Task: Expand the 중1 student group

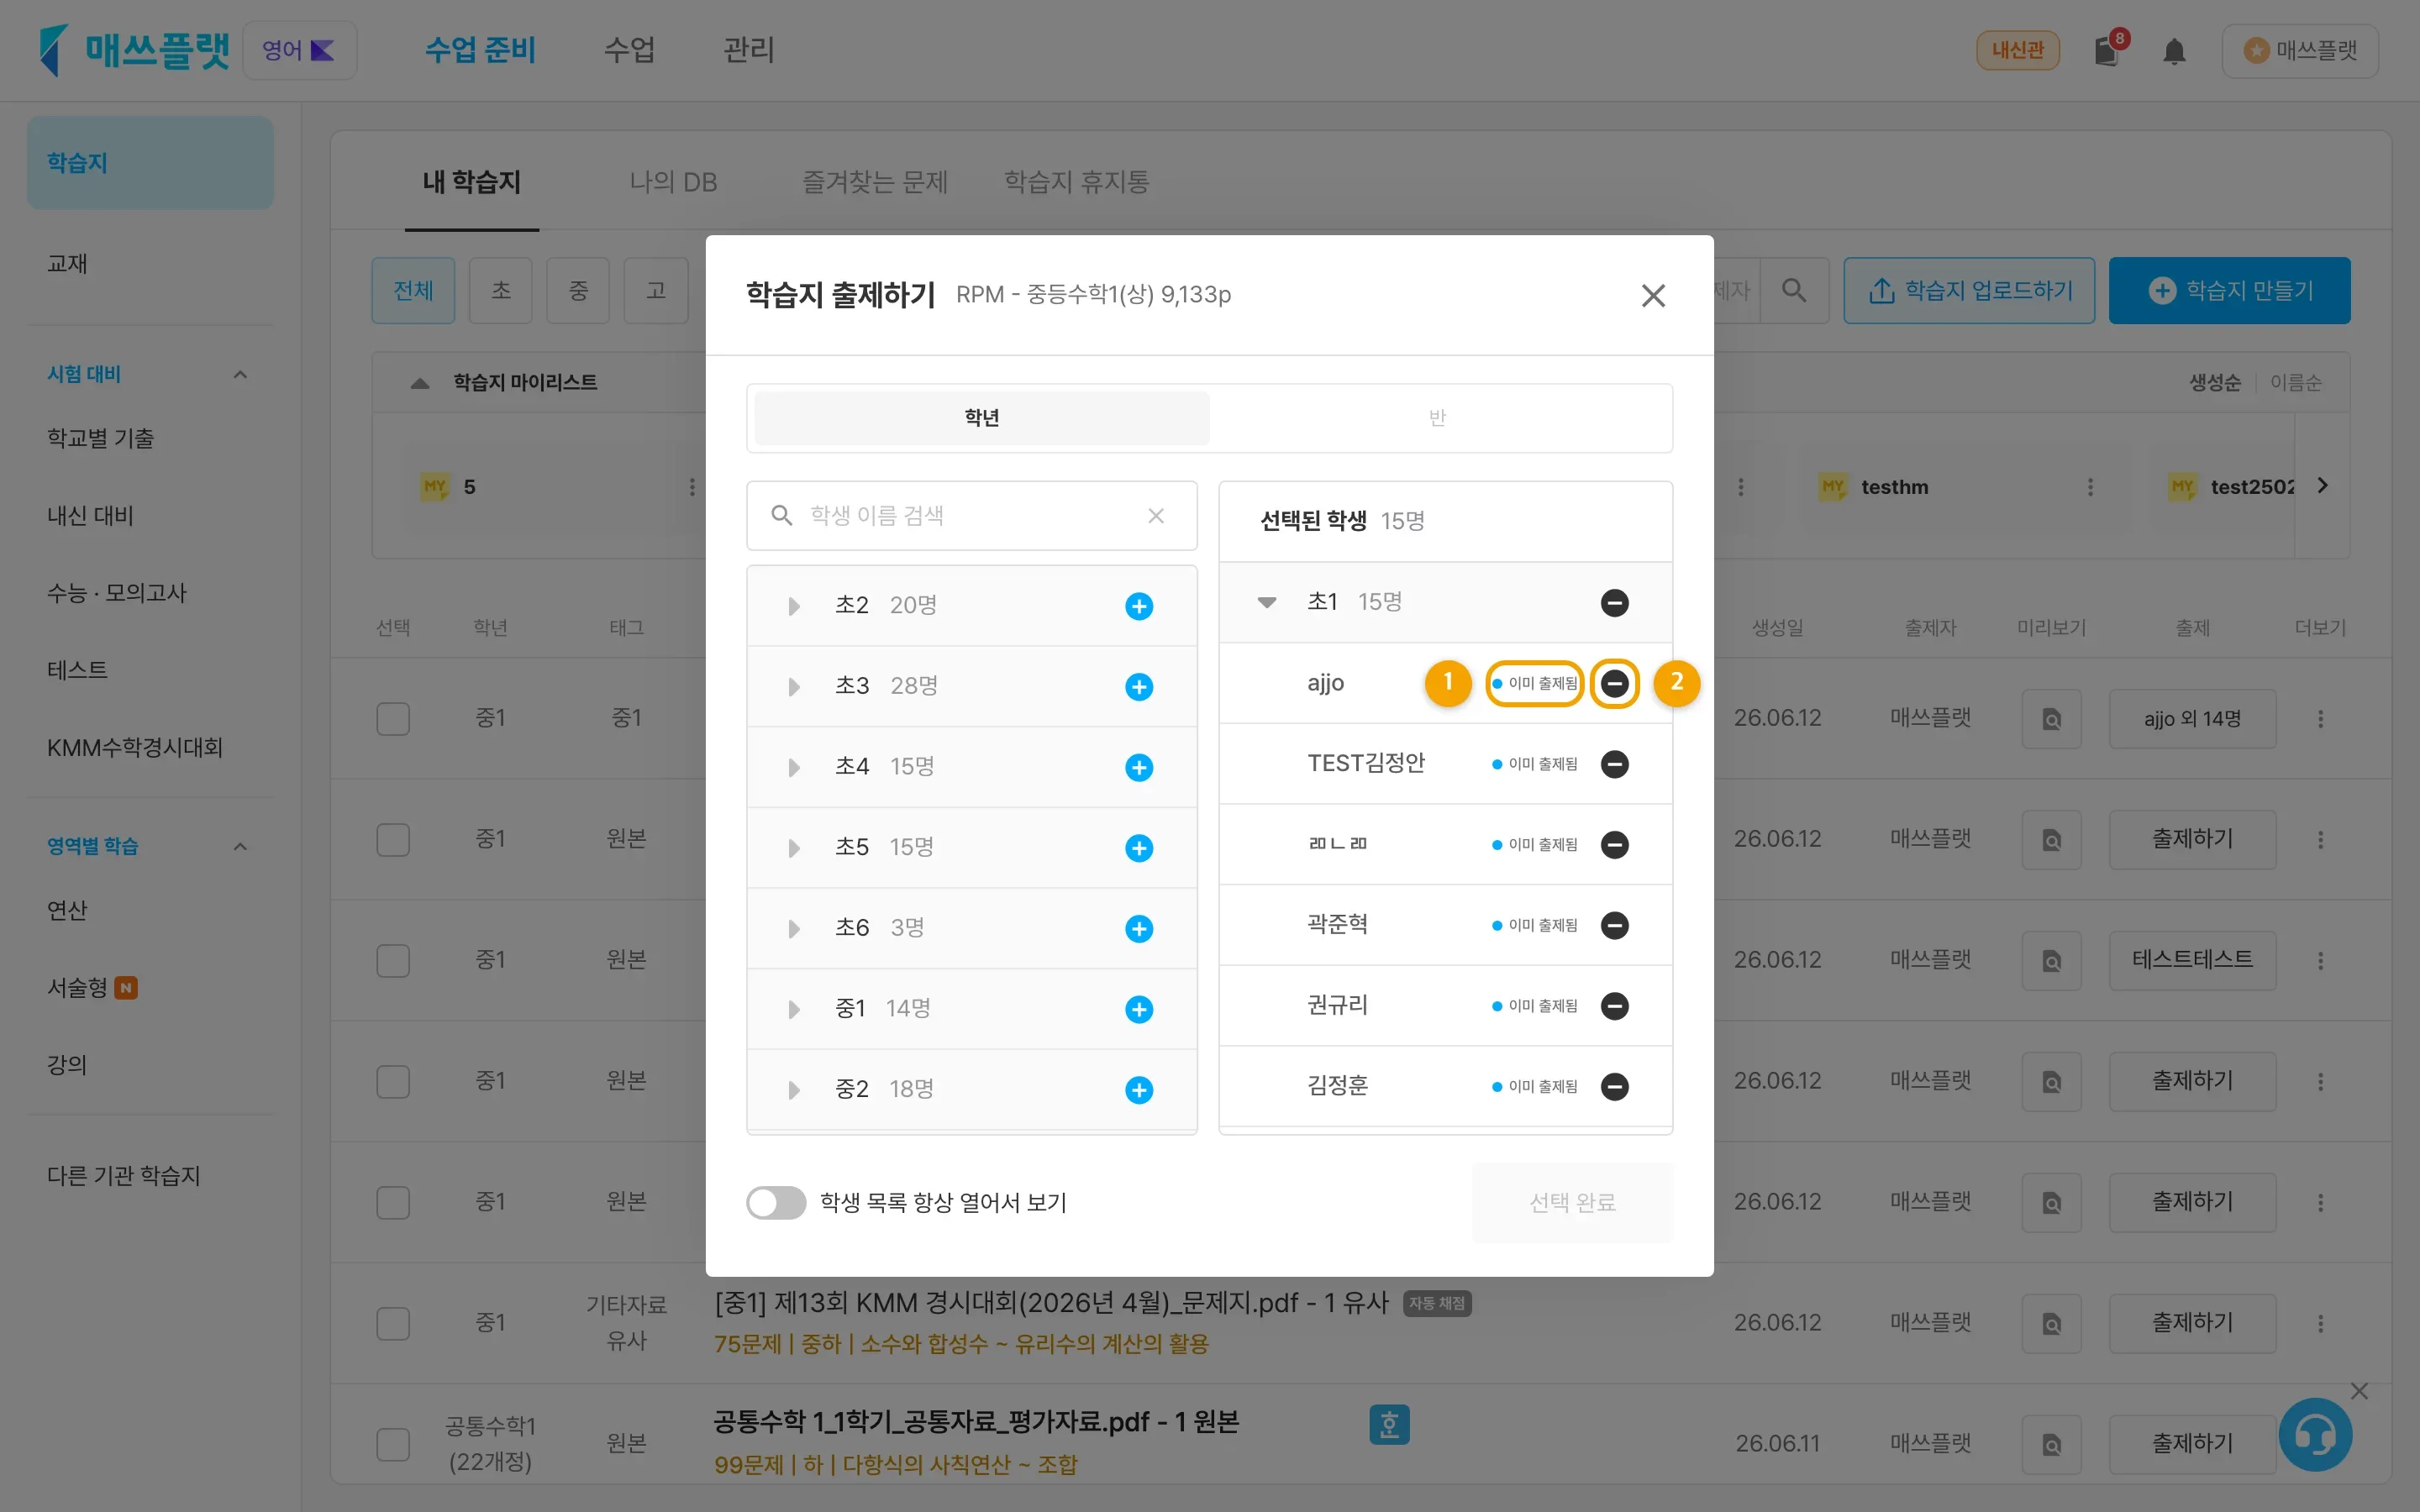Action: tap(793, 1009)
